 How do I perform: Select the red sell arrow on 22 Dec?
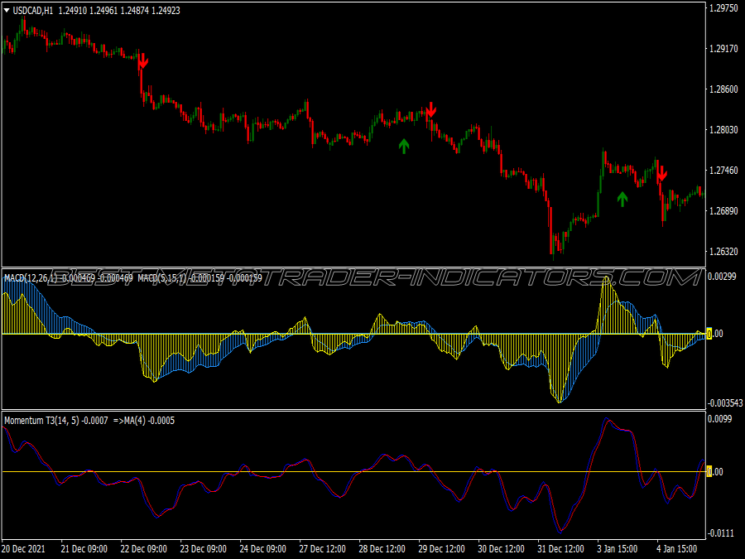coord(143,61)
